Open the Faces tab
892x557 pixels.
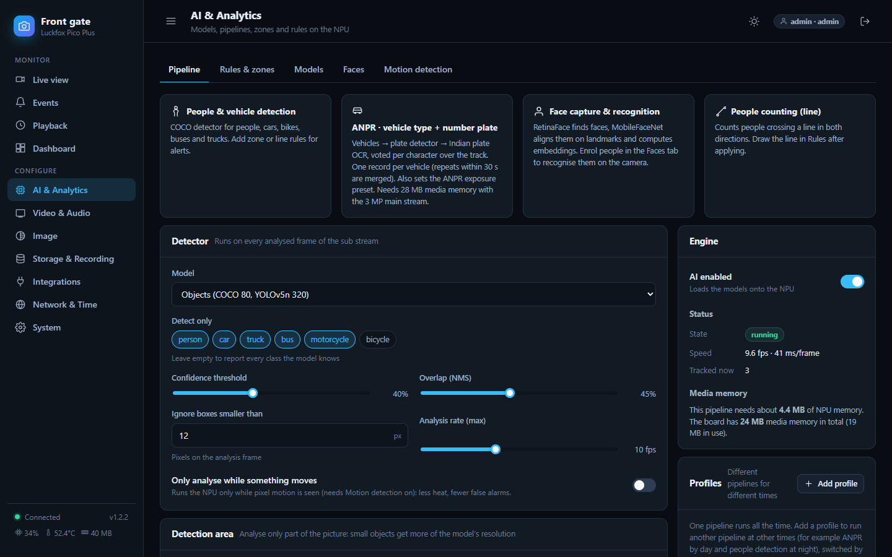[x=354, y=69]
